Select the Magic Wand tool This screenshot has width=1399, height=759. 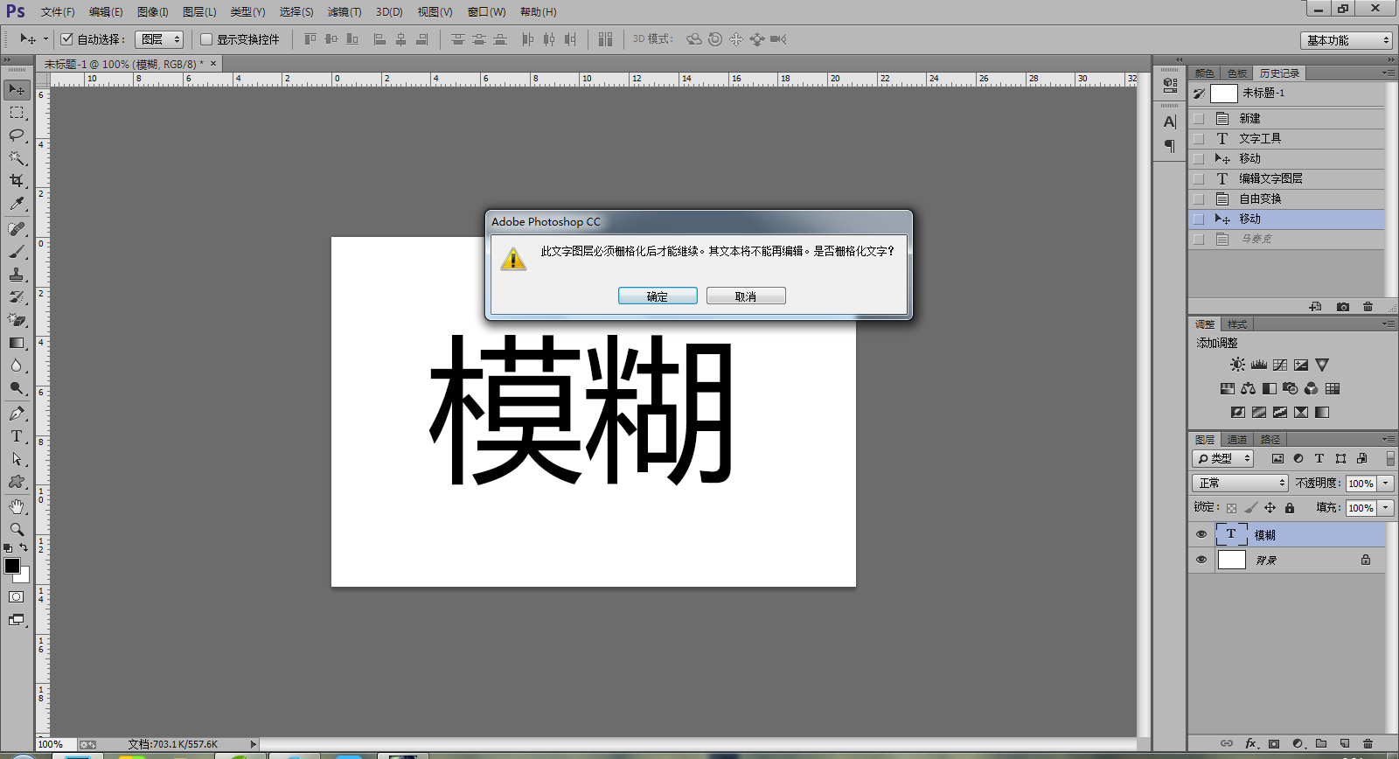(x=17, y=158)
